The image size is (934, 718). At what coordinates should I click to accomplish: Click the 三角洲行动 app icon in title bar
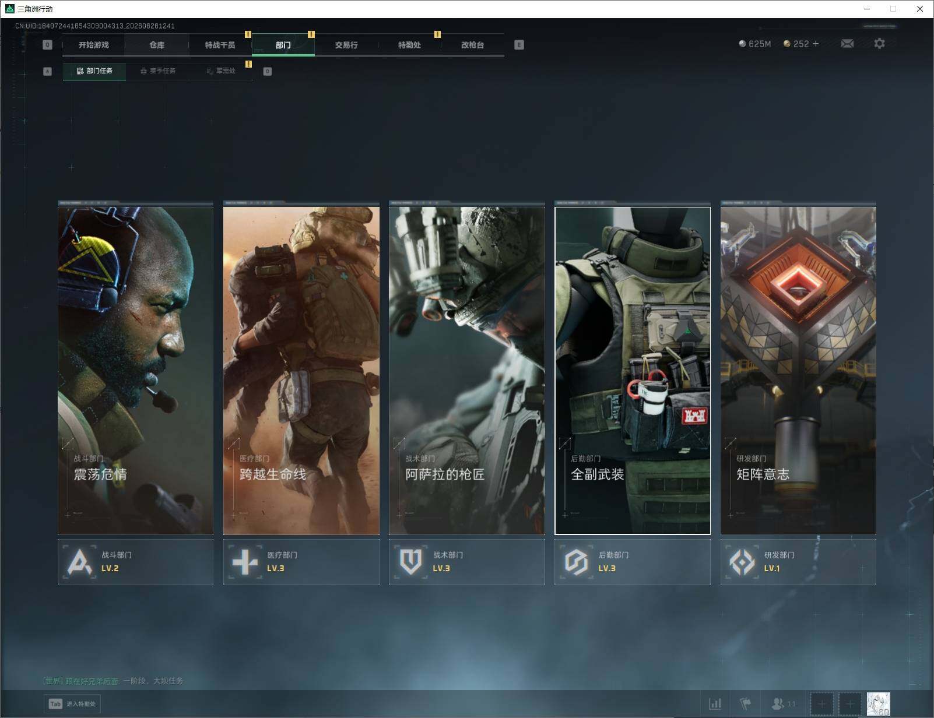pos(9,9)
